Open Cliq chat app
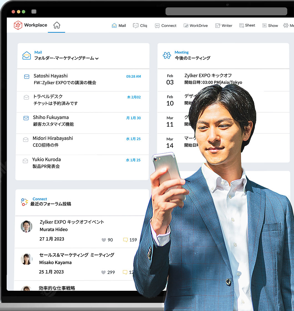 pos(140,26)
